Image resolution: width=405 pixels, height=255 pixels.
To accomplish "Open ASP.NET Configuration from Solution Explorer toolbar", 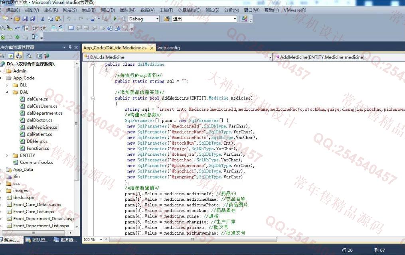I will click(47, 56).
